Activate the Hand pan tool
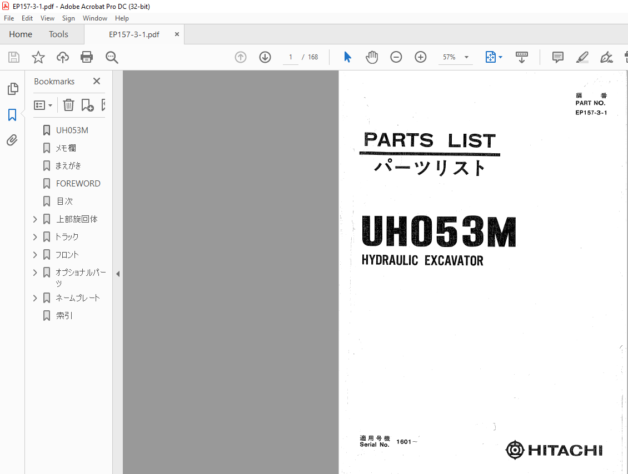The image size is (628, 474). coord(372,57)
